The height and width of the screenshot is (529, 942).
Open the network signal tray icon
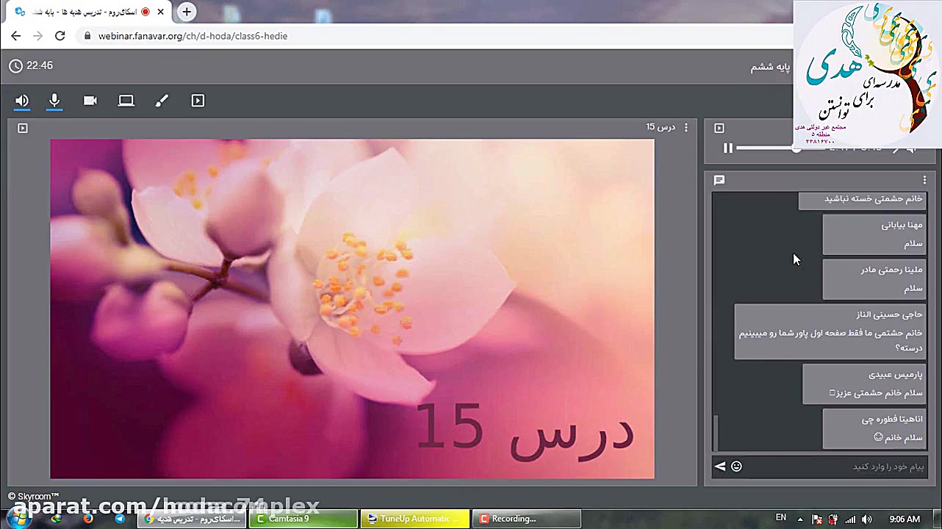coord(851,519)
